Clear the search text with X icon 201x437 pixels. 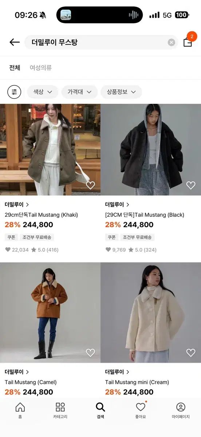pos(172,42)
